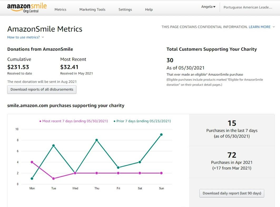Toggle the Most recent 7 days legend entry
Viewport: 280px width, 207px height.
(73, 121)
